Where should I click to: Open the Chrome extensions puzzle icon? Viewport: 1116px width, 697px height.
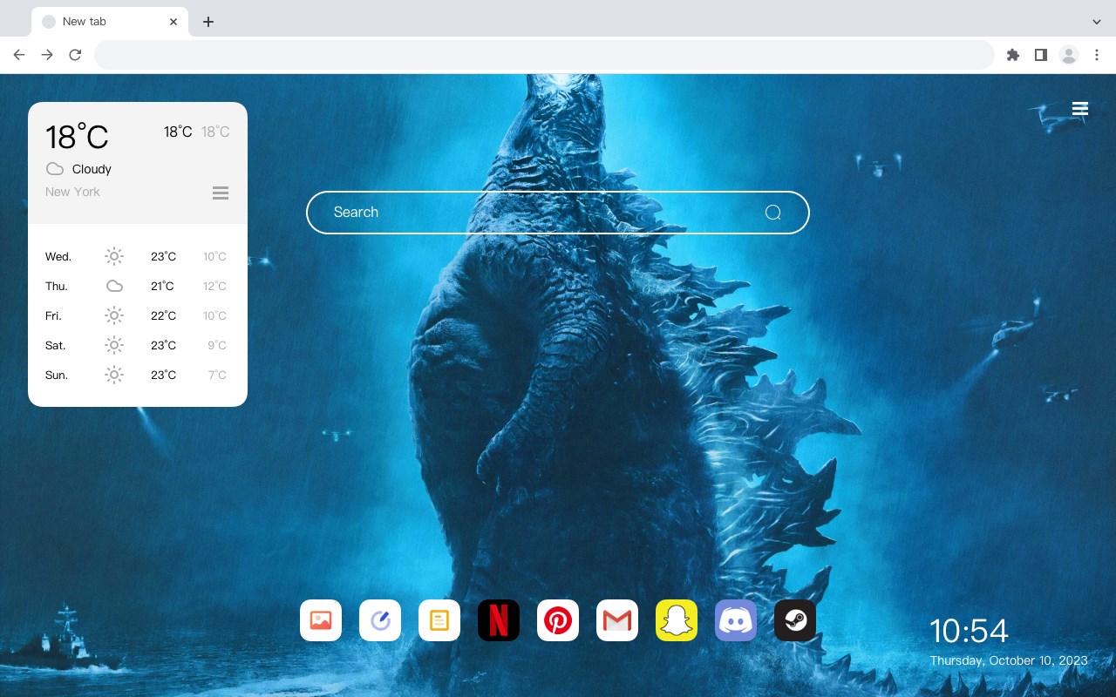pos(1013,55)
